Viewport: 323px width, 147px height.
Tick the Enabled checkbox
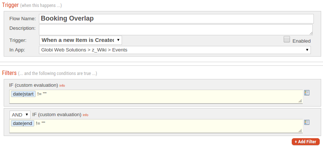coord(287,39)
